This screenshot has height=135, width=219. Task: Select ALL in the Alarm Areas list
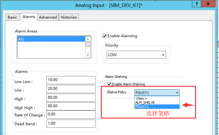pos(51,39)
